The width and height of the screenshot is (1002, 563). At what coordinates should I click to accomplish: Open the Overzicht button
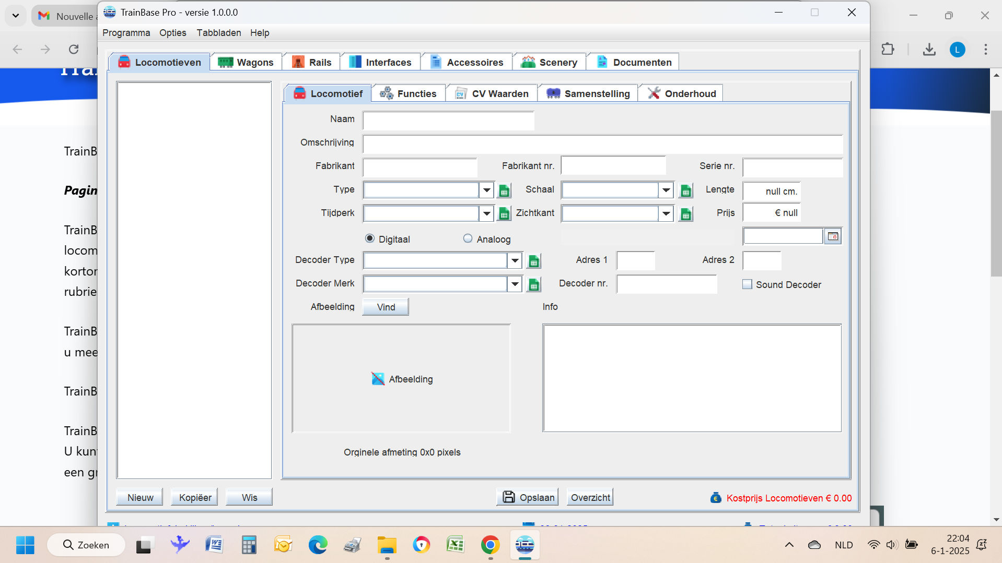tap(590, 497)
